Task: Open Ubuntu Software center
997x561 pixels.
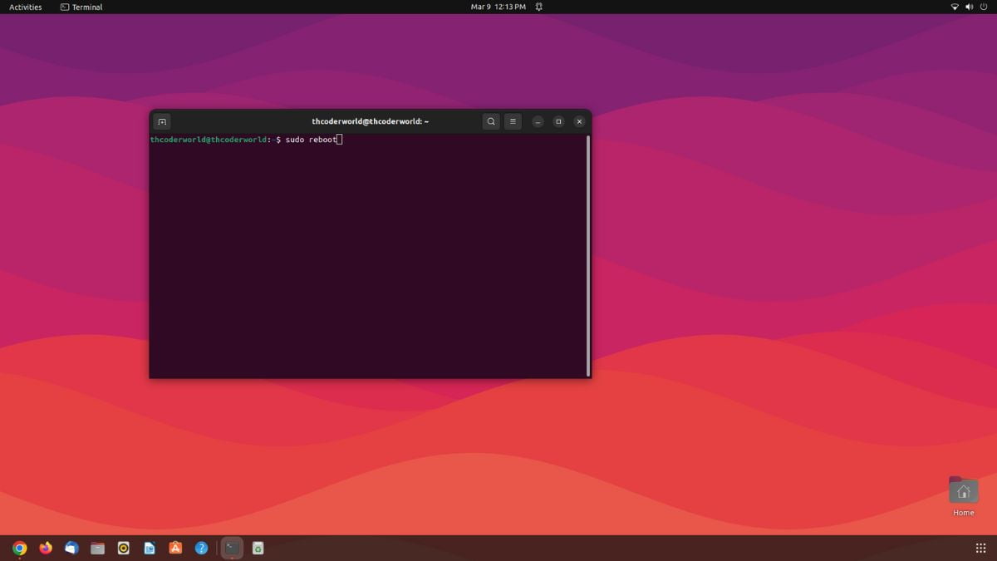Action: [x=175, y=548]
